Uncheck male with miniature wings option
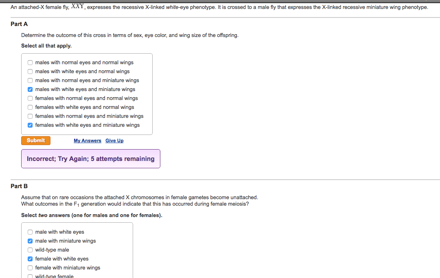 coord(30,241)
